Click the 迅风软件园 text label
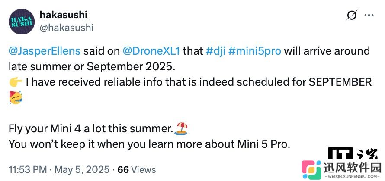 [352, 168]
